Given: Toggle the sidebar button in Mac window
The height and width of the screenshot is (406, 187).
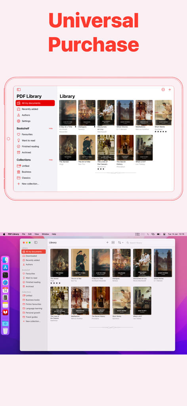Looking at the screenshot, I should pyautogui.click(x=36, y=243).
